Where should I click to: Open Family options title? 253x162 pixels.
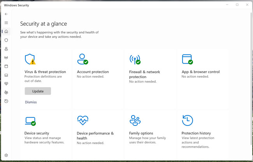point(141,133)
